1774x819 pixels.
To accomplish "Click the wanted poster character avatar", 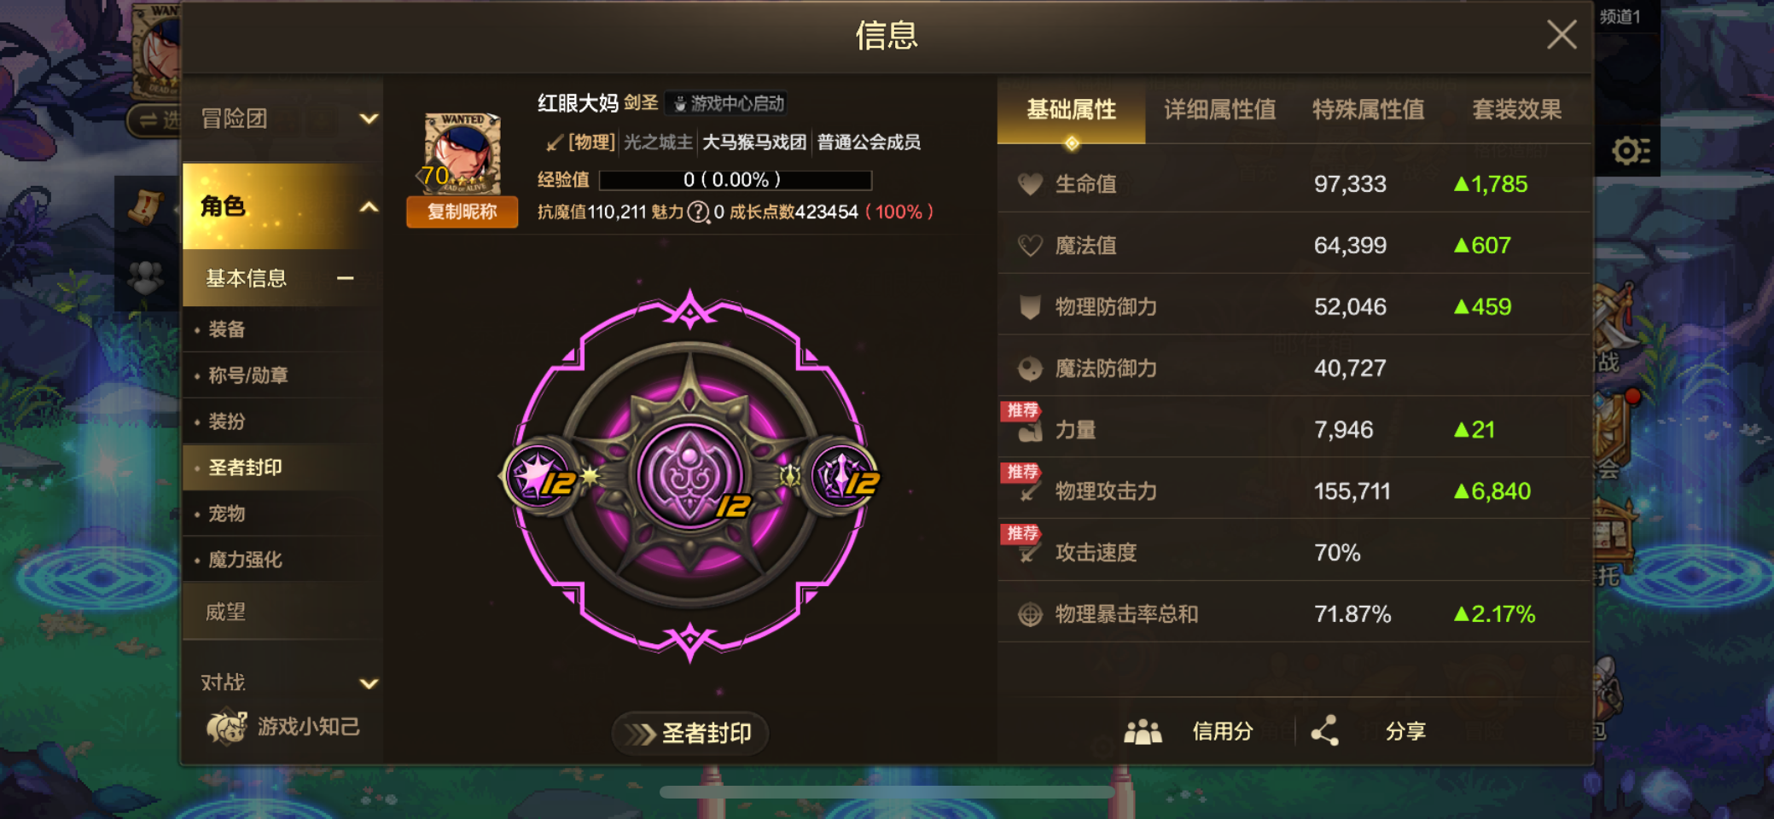I will coord(462,154).
